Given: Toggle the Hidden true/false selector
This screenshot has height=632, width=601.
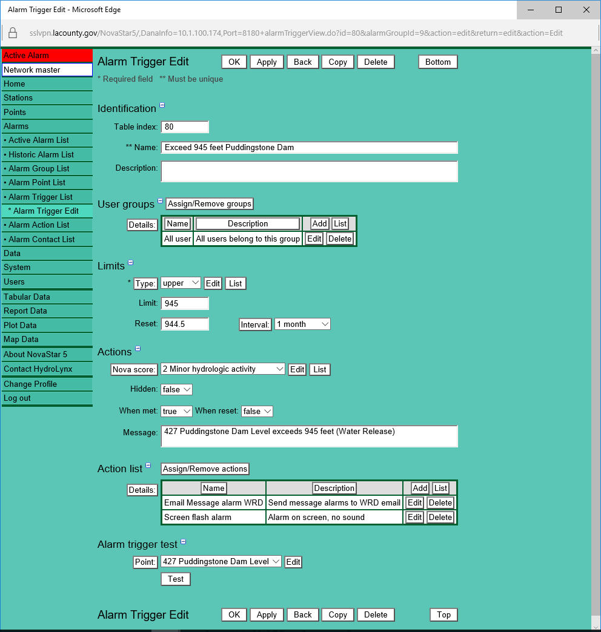Looking at the screenshot, I should [x=176, y=390].
